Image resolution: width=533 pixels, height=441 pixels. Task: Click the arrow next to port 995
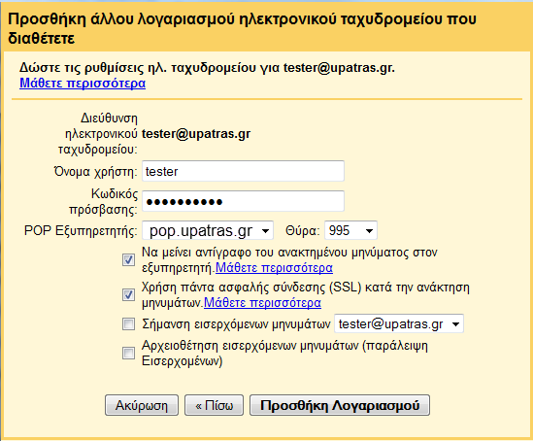tap(369, 231)
